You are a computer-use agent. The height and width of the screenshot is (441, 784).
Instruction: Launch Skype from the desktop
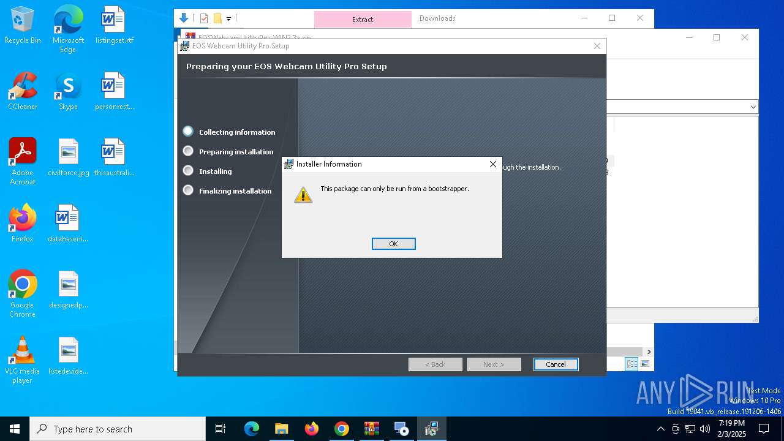coord(68,92)
